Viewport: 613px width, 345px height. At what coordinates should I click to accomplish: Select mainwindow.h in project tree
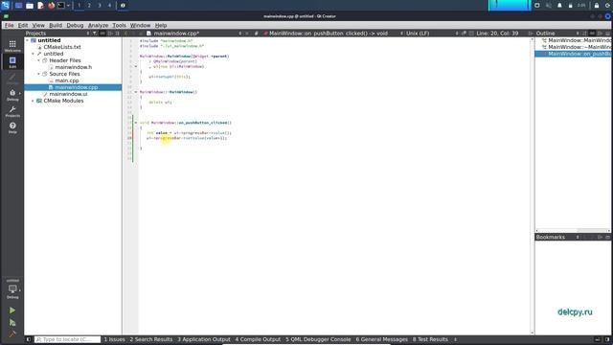[74, 67]
